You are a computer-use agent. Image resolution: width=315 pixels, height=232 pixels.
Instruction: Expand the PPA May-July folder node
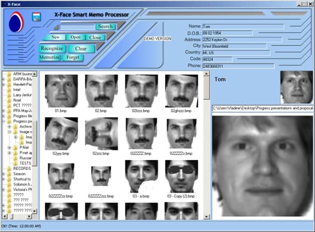tap(3, 111)
